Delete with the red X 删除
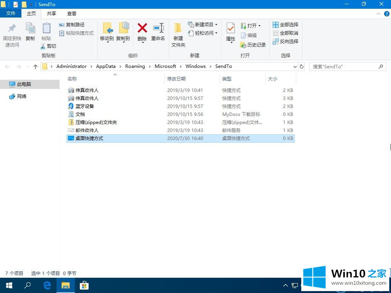The width and height of the screenshot is (391, 293). click(142, 33)
